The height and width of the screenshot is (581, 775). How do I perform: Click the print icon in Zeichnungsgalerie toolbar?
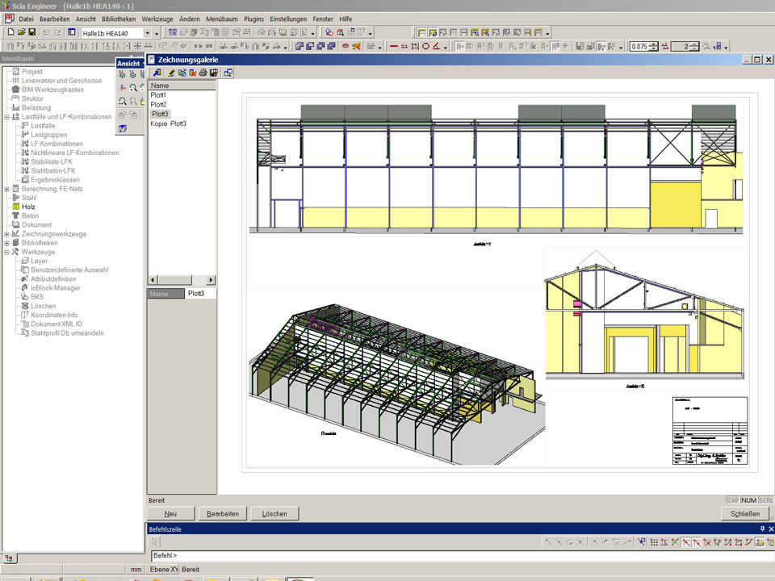(x=203, y=73)
